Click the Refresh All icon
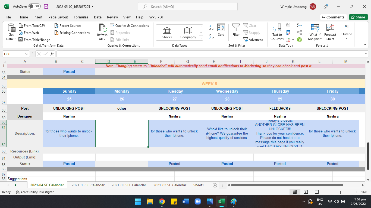This screenshot has height=208, width=371. (102, 28)
